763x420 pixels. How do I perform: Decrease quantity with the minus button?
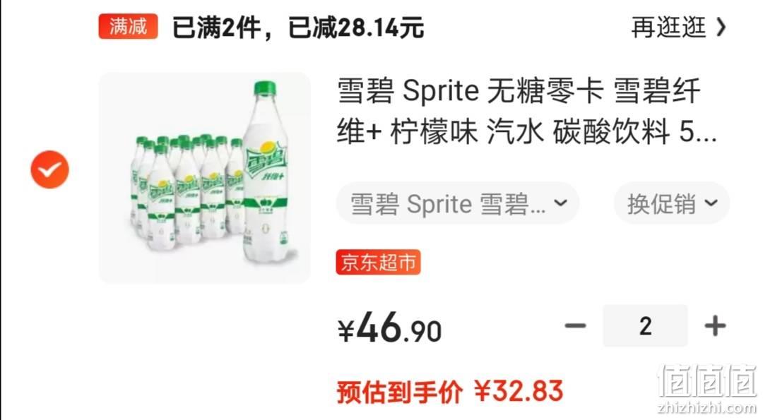[575, 325]
